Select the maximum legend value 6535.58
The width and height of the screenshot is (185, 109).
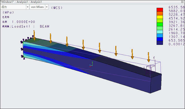coord(177,7)
